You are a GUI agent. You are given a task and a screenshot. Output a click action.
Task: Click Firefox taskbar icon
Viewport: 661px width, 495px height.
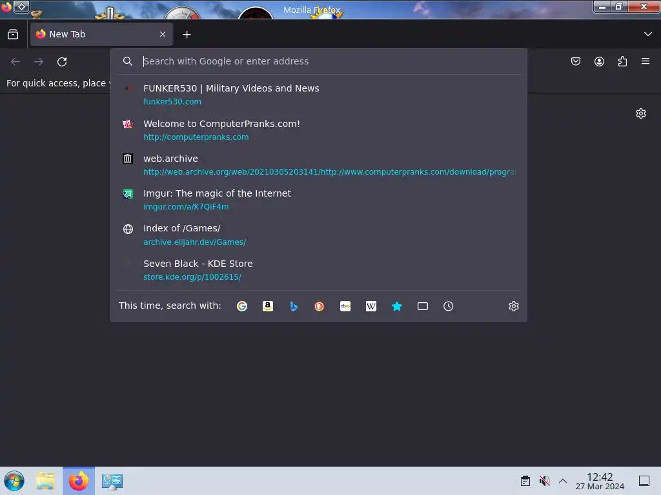pyautogui.click(x=79, y=481)
